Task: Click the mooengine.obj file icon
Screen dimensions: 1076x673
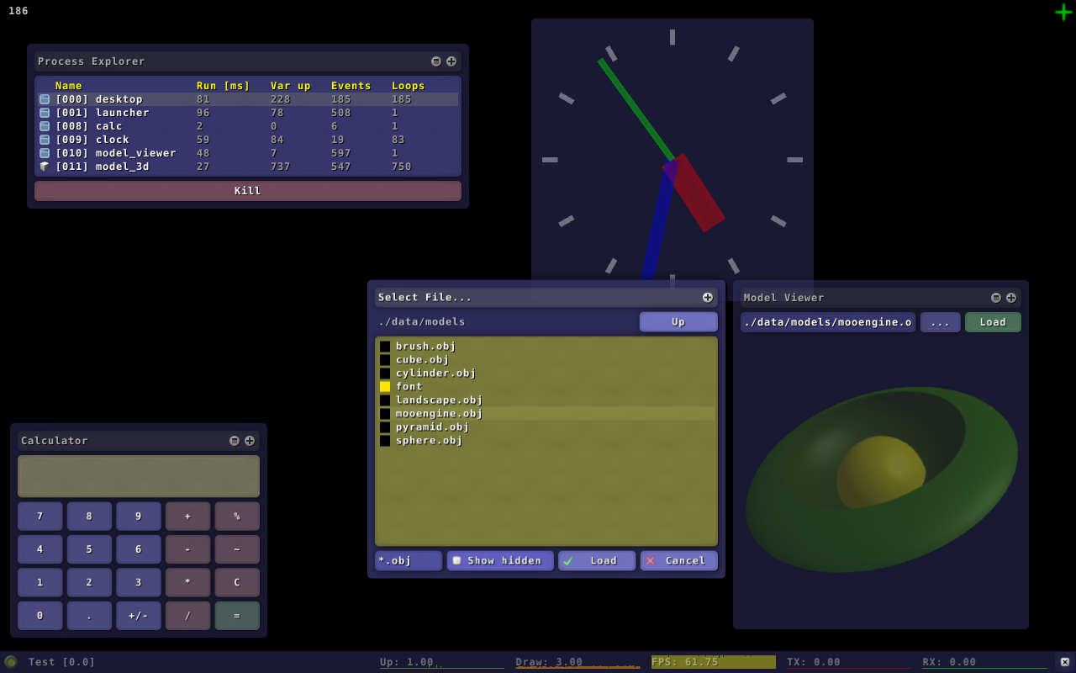Action: coord(385,414)
